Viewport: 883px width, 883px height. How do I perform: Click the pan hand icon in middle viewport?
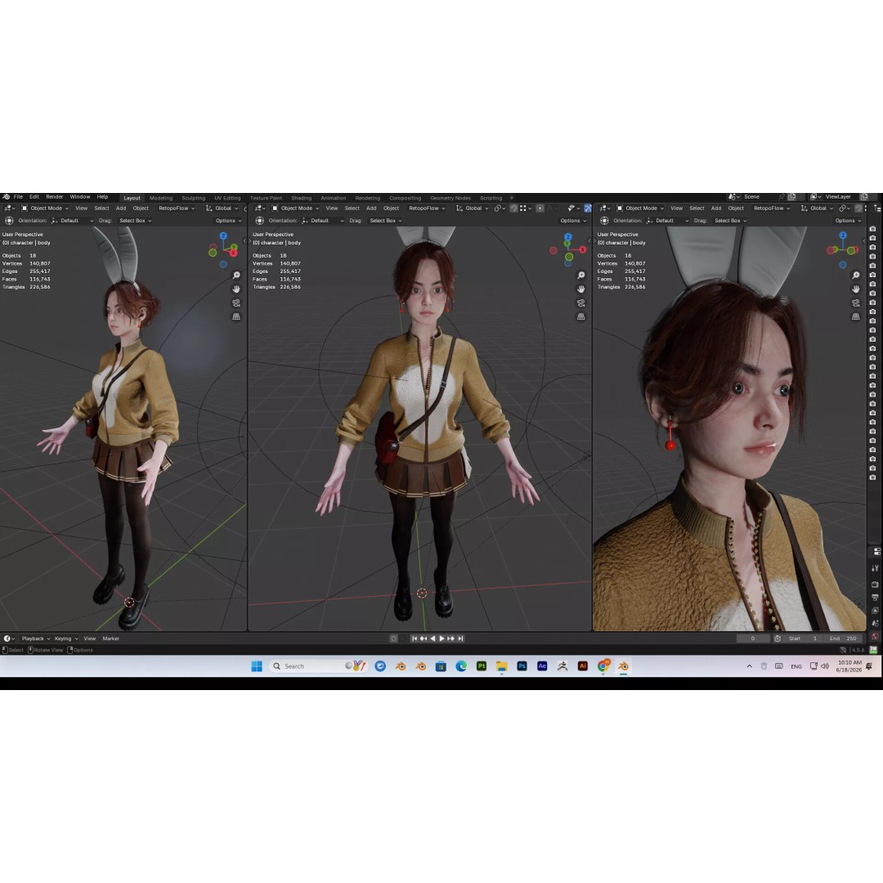click(x=581, y=289)
